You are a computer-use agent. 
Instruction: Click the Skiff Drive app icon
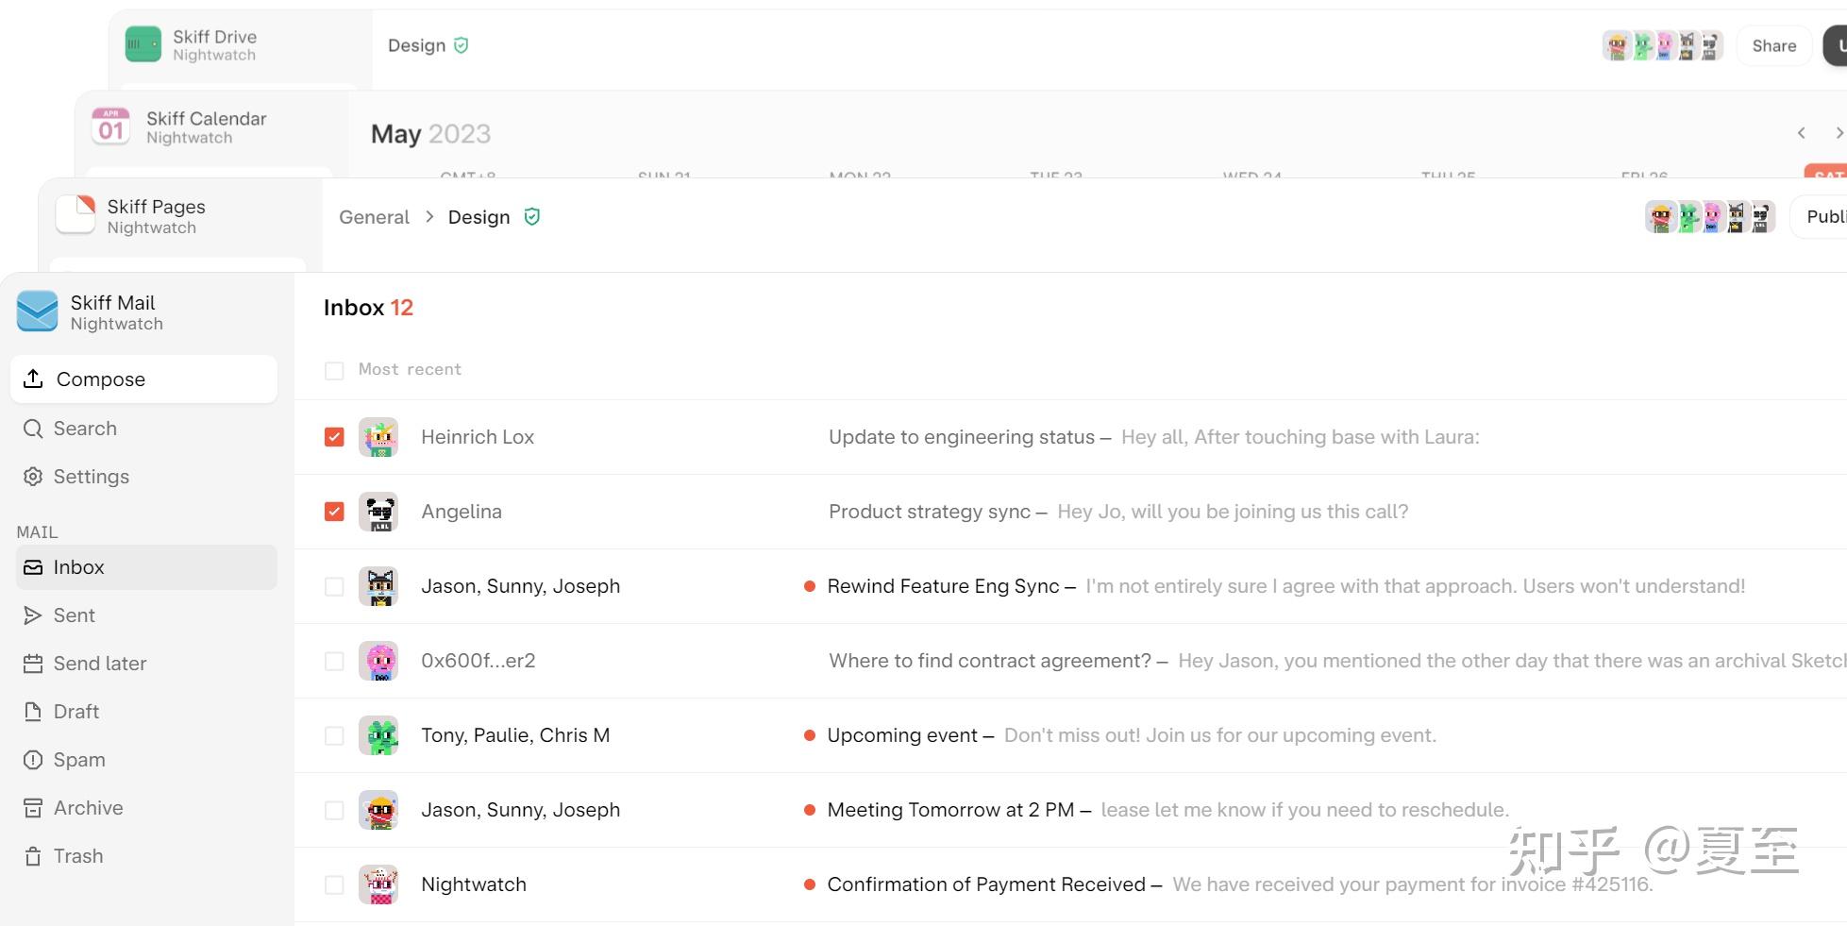point(143,44)
